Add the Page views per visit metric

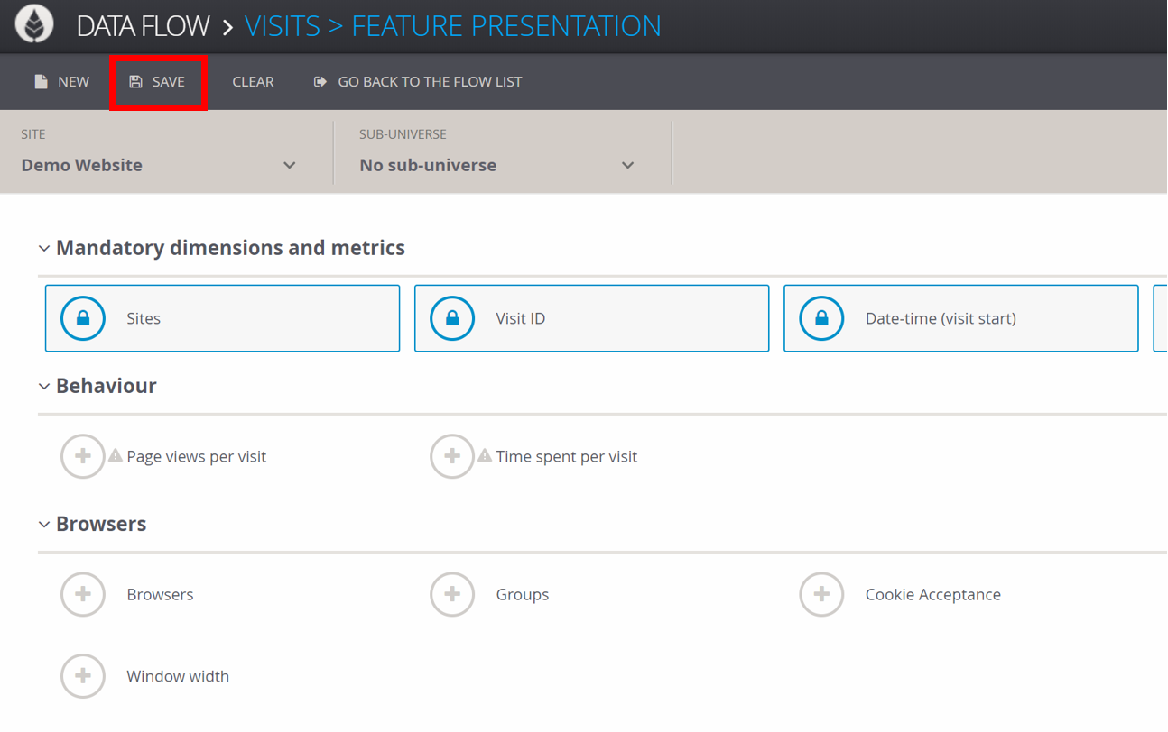pos(83,456)
